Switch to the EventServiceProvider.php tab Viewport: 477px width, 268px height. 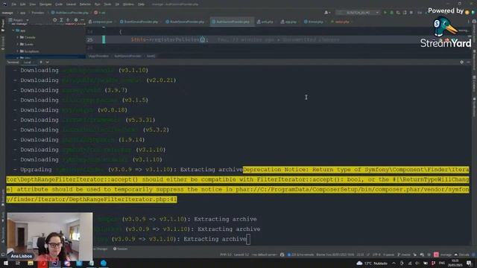(139, 22)
